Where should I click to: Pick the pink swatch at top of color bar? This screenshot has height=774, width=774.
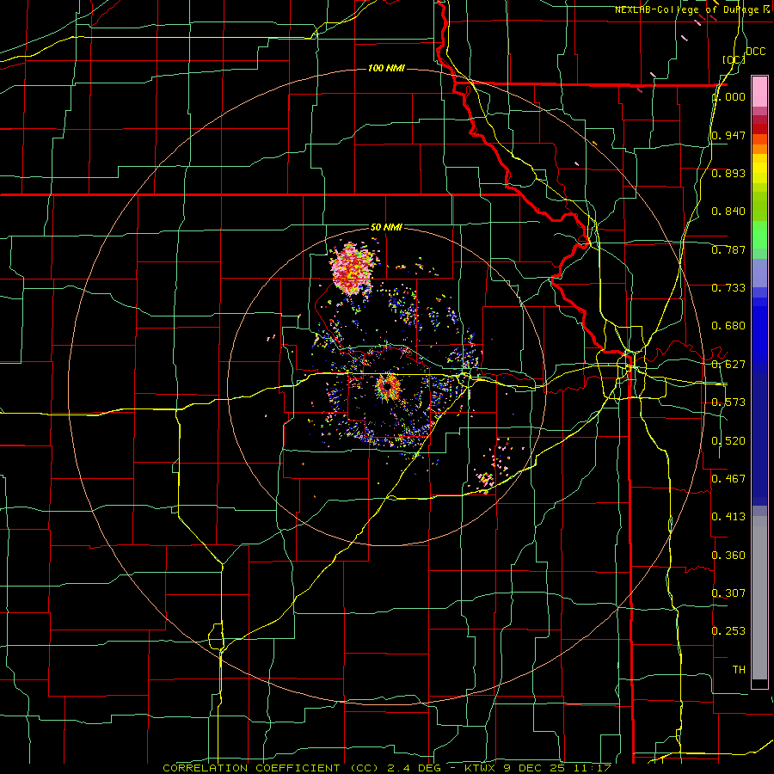click(759, 91)
